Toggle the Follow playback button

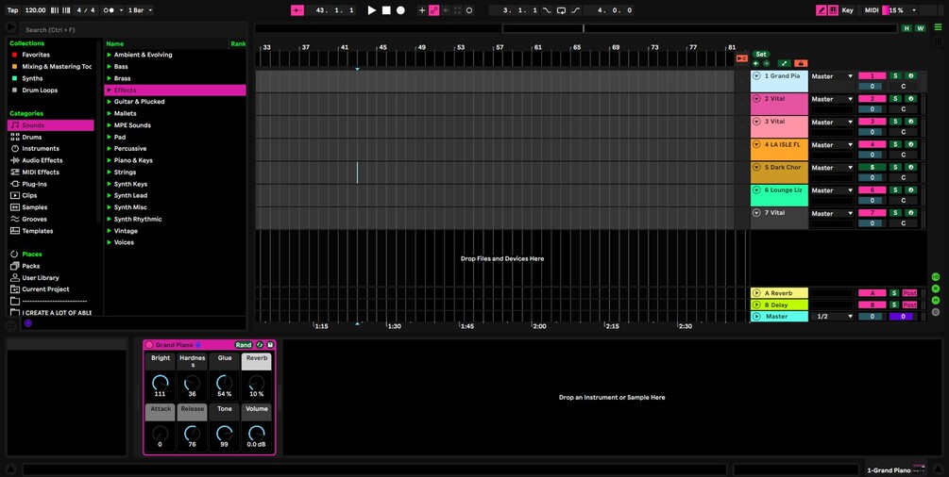pos(297,10)
